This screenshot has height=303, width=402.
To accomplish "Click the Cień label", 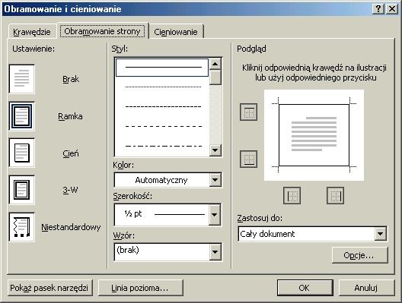I will point(71,153).
